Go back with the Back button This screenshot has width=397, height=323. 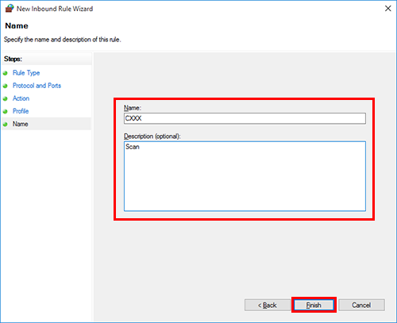click(268, 305)
